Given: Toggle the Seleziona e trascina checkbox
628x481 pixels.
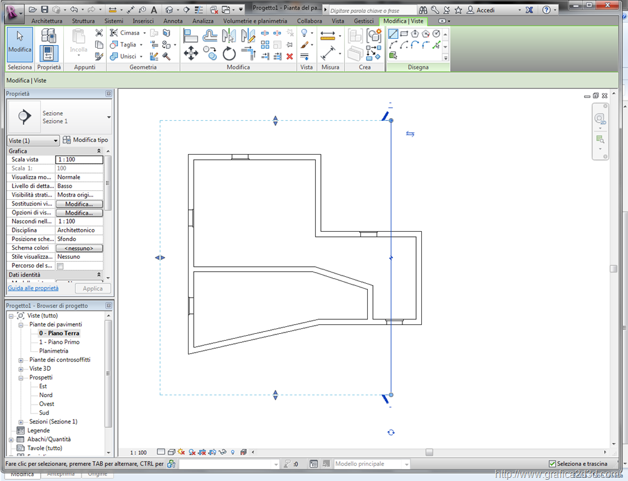Looking at the screenshot, I should (552, 464).
